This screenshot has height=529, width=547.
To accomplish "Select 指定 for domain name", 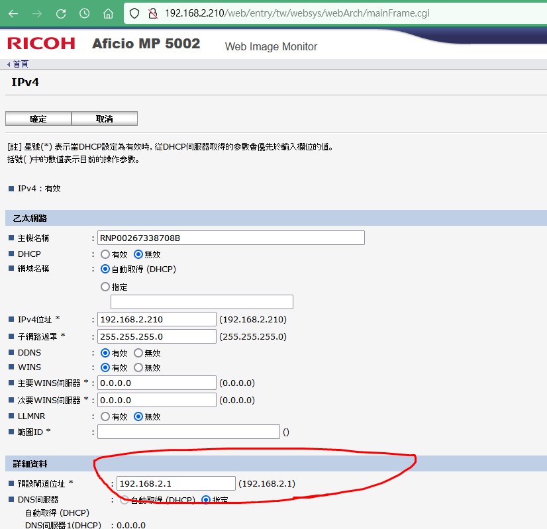I will (105, 287).
